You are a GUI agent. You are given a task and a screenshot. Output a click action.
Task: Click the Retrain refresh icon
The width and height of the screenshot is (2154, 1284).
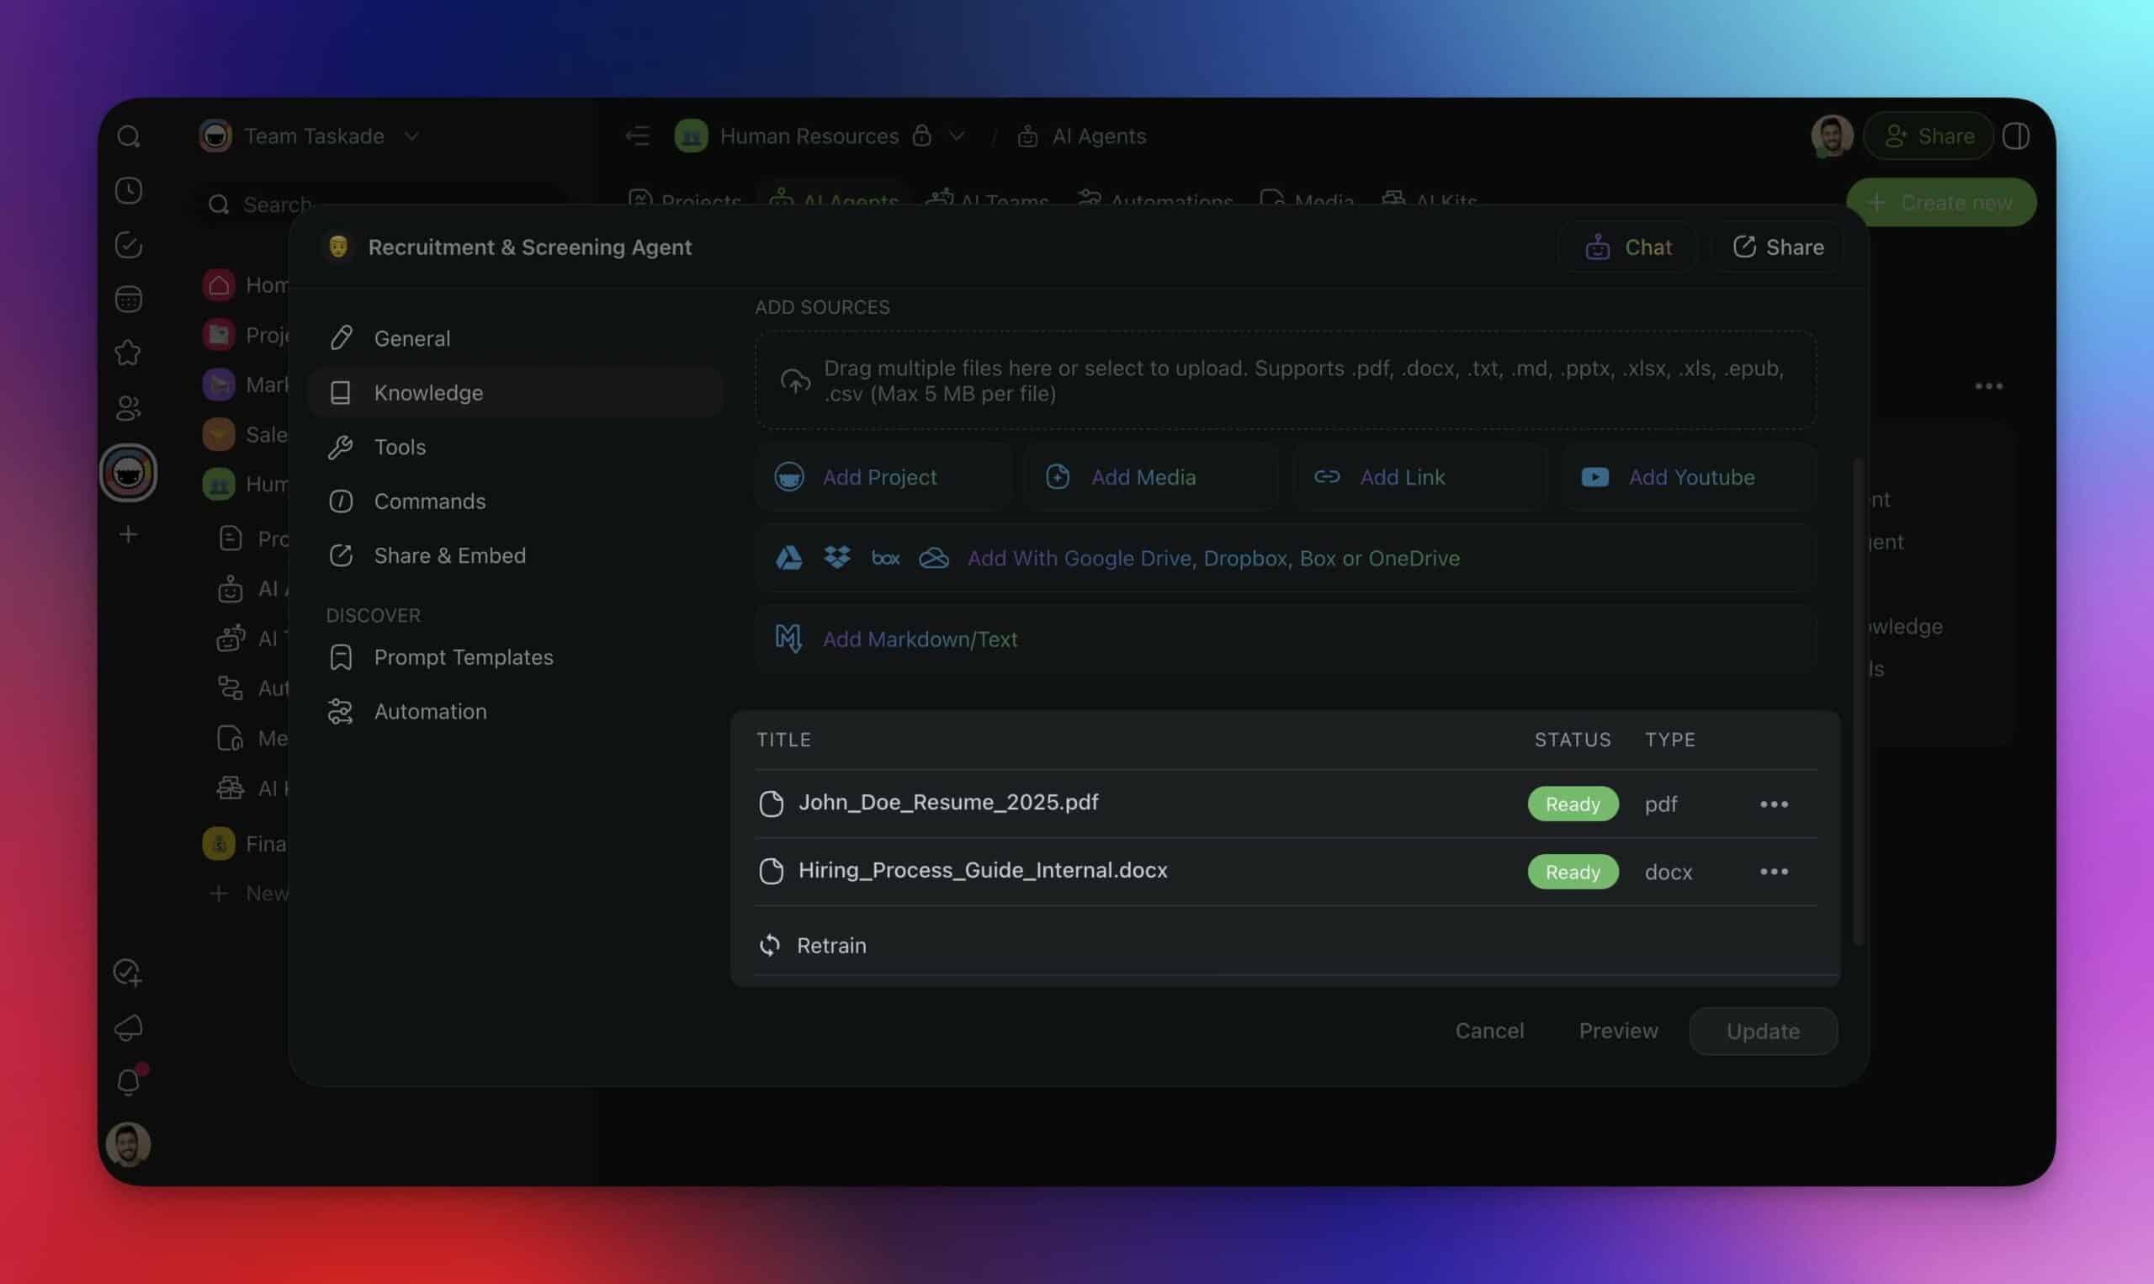[770, 945]
